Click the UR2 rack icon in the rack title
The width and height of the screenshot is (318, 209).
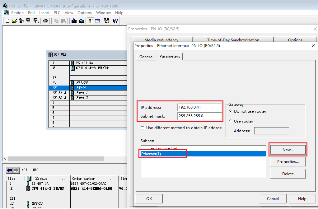pos(51,54)
